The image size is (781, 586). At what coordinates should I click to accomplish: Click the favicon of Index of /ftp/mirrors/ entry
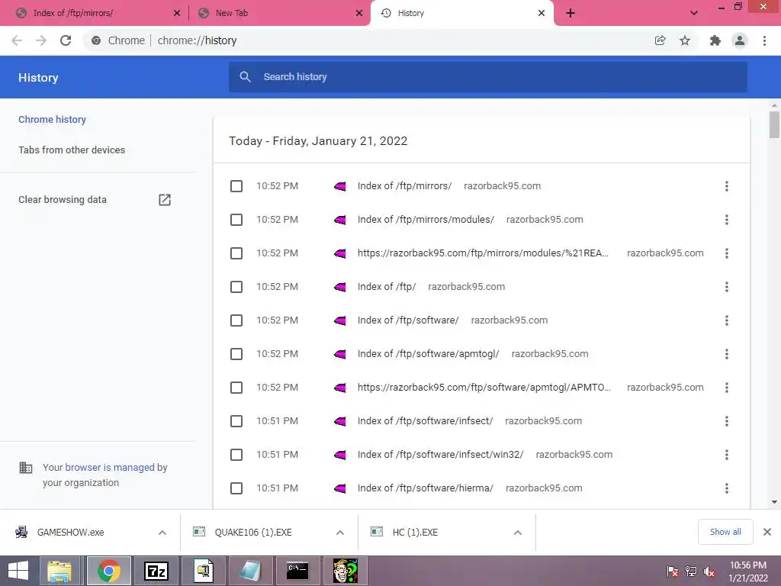[x=340, y=186]
